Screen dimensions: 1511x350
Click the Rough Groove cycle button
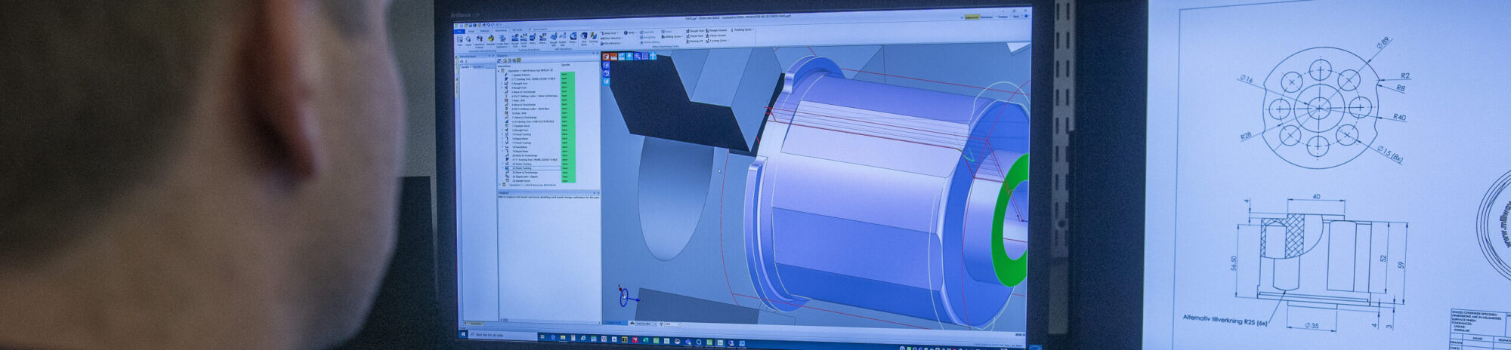(x=716, y=30)
